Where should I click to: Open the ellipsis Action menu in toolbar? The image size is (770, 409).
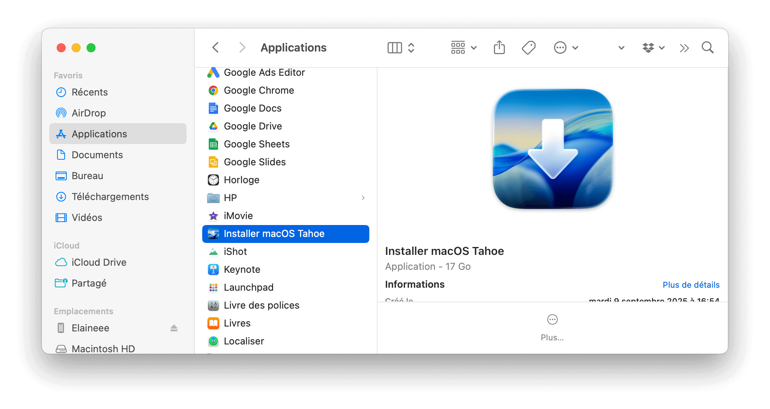566,48
